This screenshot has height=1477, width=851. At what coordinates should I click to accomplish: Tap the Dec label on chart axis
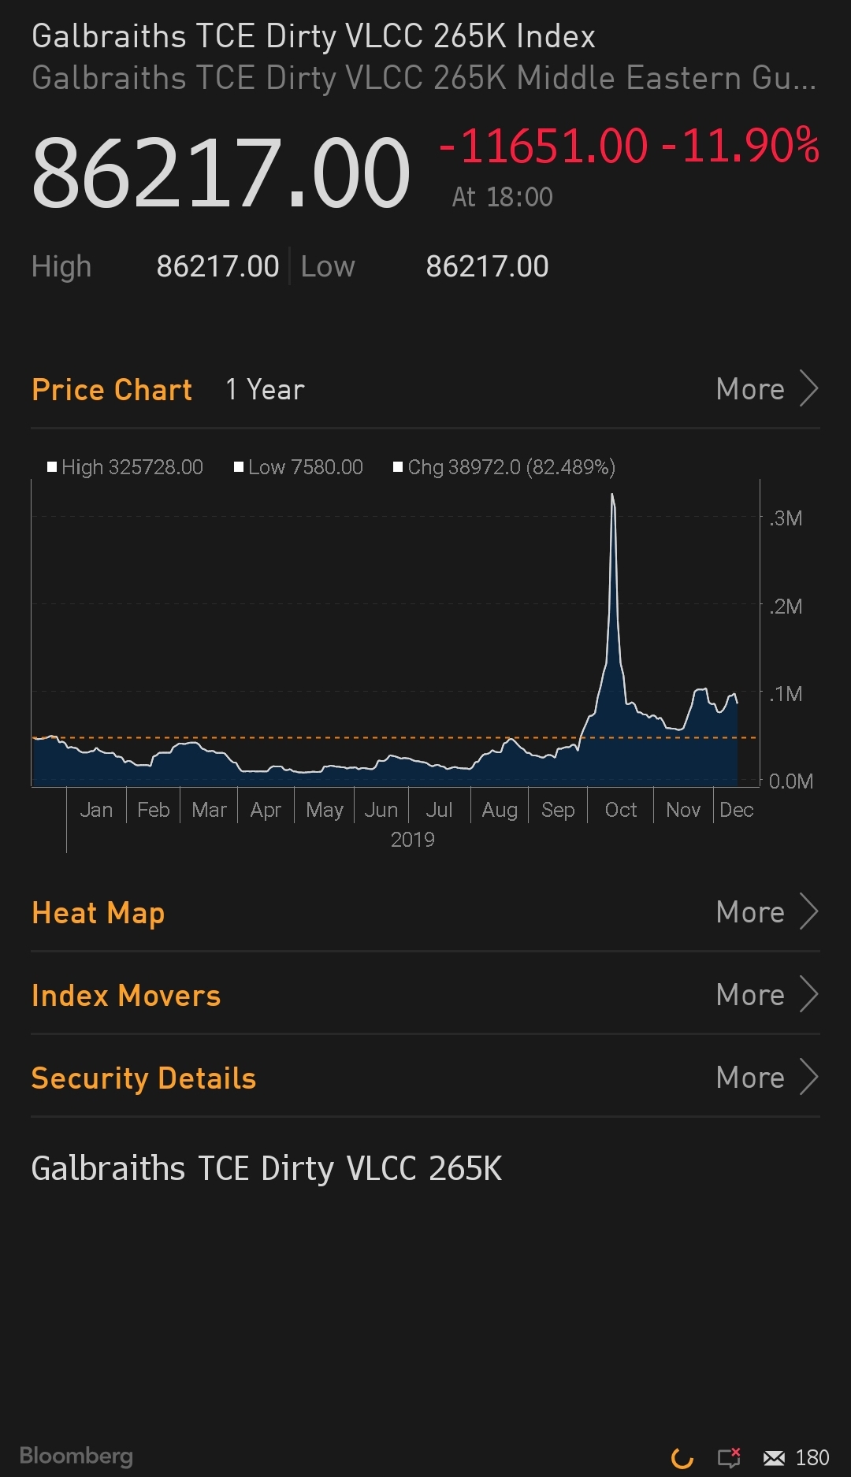(x=737, y=810)
